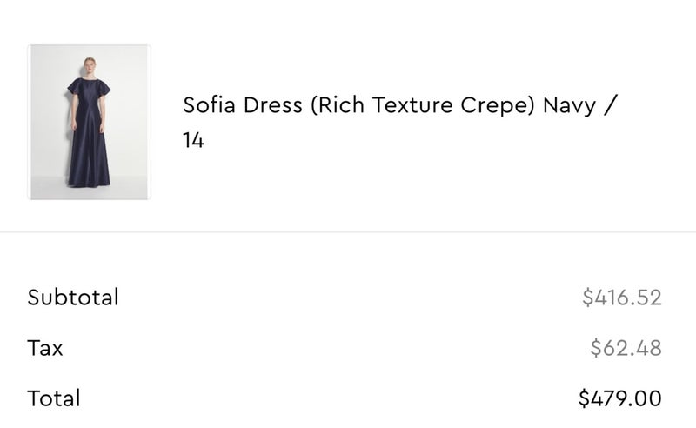Click the Subtotal label
The width and height of the screenshot is (696, 428).
[73, 298]
